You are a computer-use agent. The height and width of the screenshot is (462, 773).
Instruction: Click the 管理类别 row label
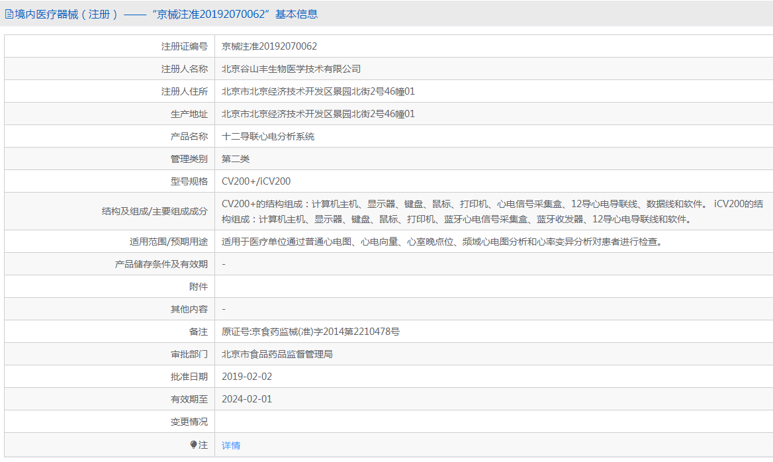[189, 159]
